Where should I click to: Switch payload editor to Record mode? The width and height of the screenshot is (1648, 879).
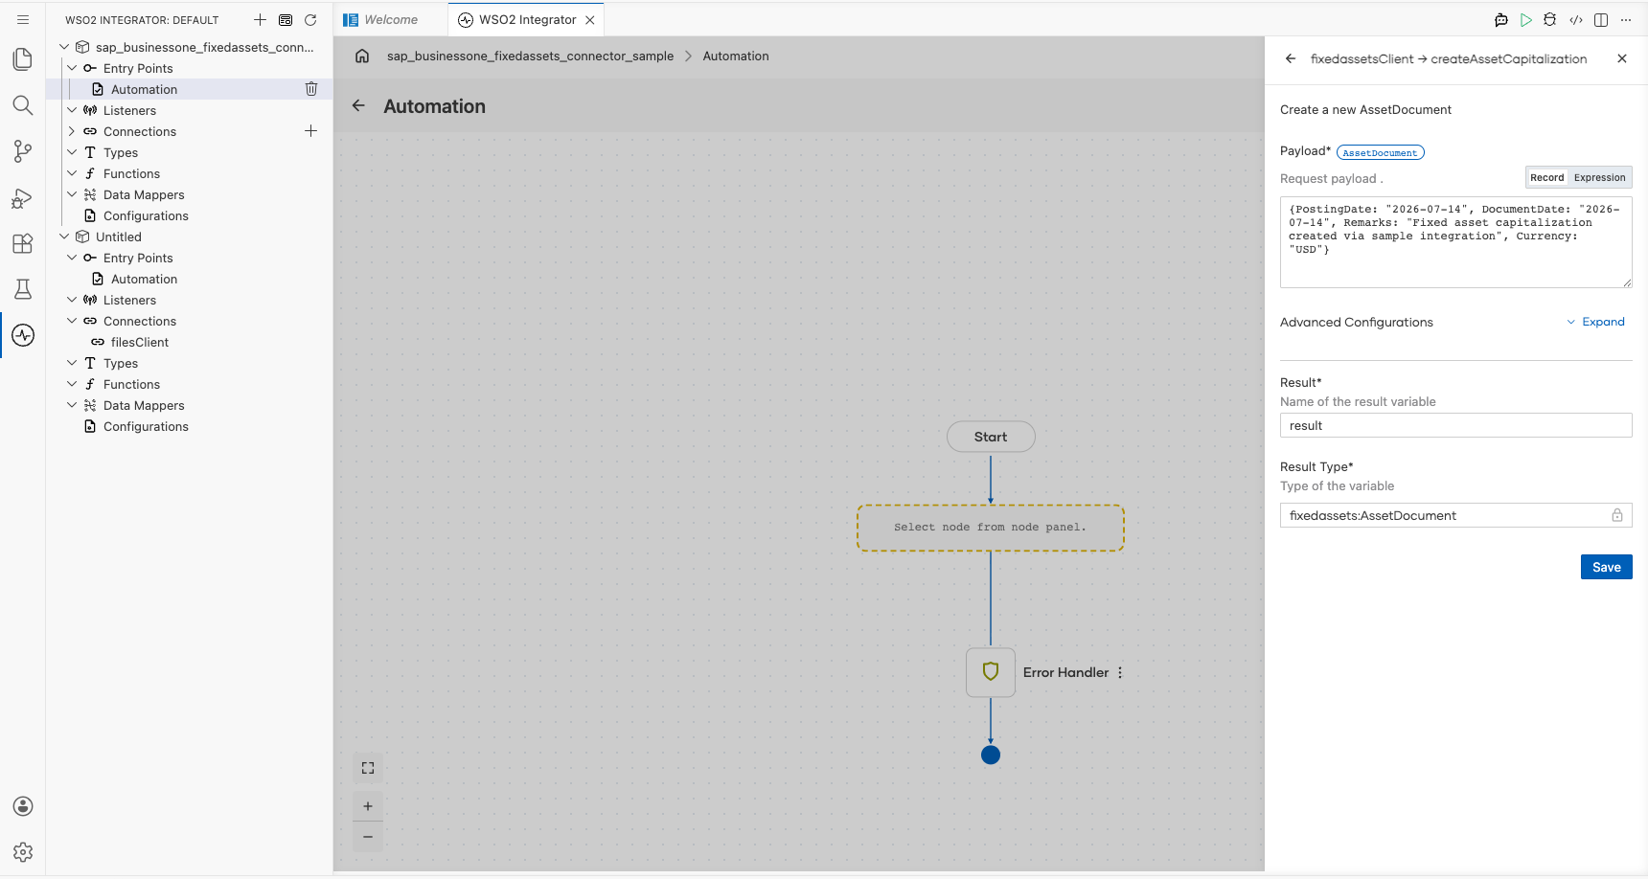coord(1546,177)
